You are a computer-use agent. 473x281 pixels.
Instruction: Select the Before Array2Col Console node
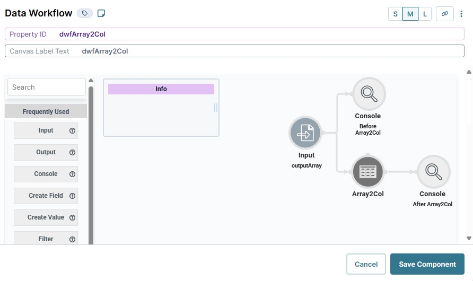369,94
